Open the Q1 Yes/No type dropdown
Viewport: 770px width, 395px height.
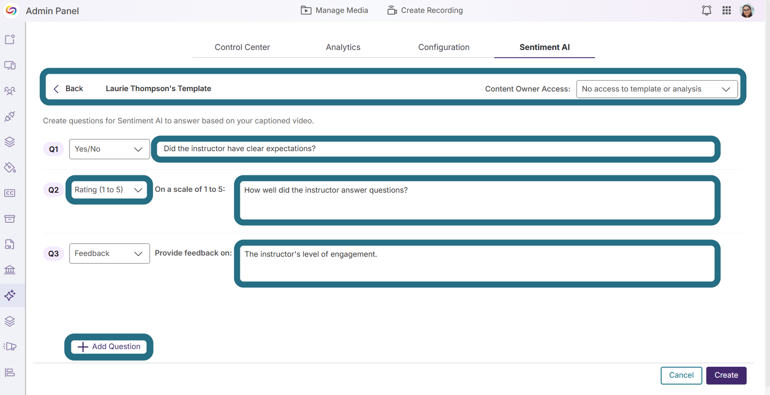pos(109,149)
